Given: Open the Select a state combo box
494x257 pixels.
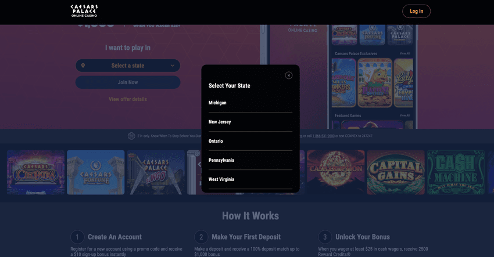Looking at the screenshot, I should 128,66.
